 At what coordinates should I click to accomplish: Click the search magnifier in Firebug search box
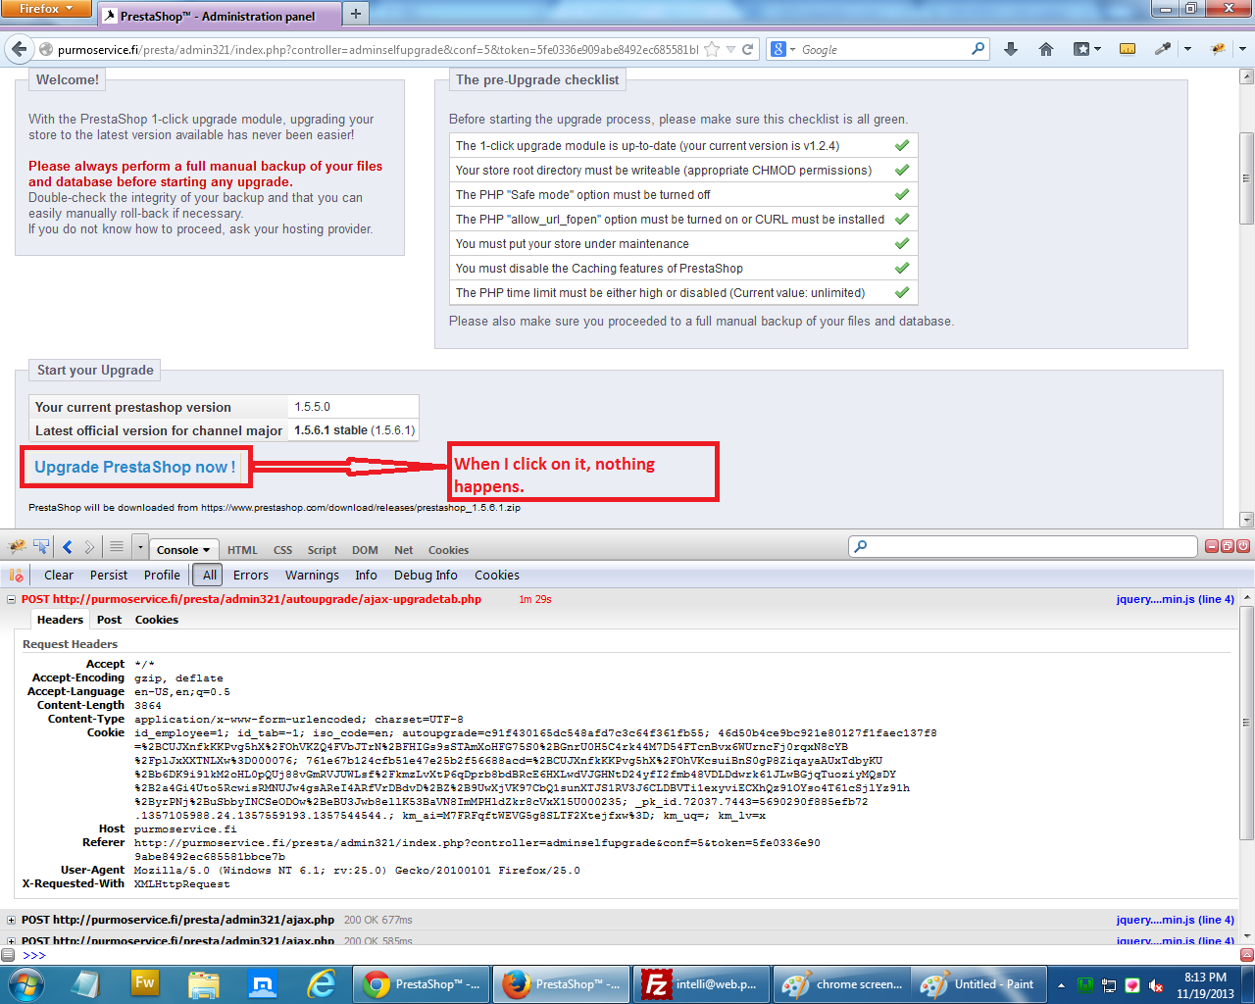(861, 546)
